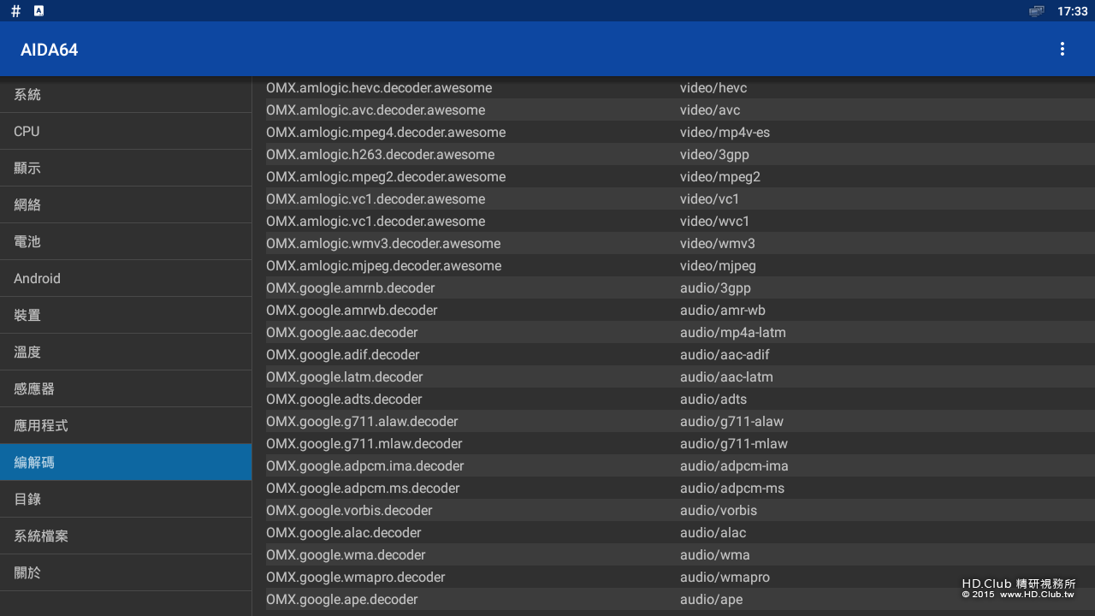Screen dimensions: 1095x616
Task: Select Android in the sidebar
Action: (x=126, y=278)
